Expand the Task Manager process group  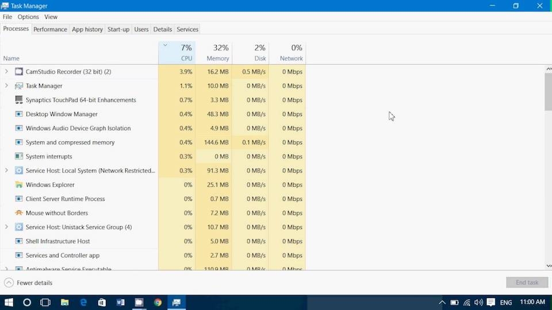6,86
